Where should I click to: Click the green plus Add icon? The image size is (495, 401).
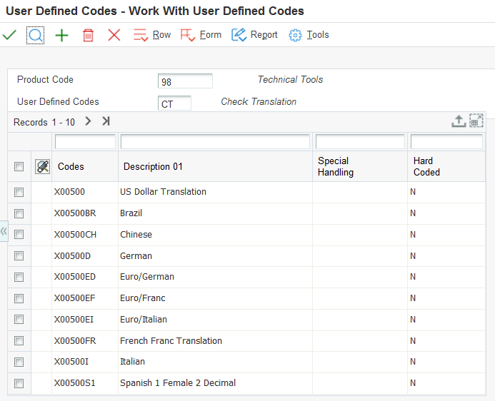[62, 35]
